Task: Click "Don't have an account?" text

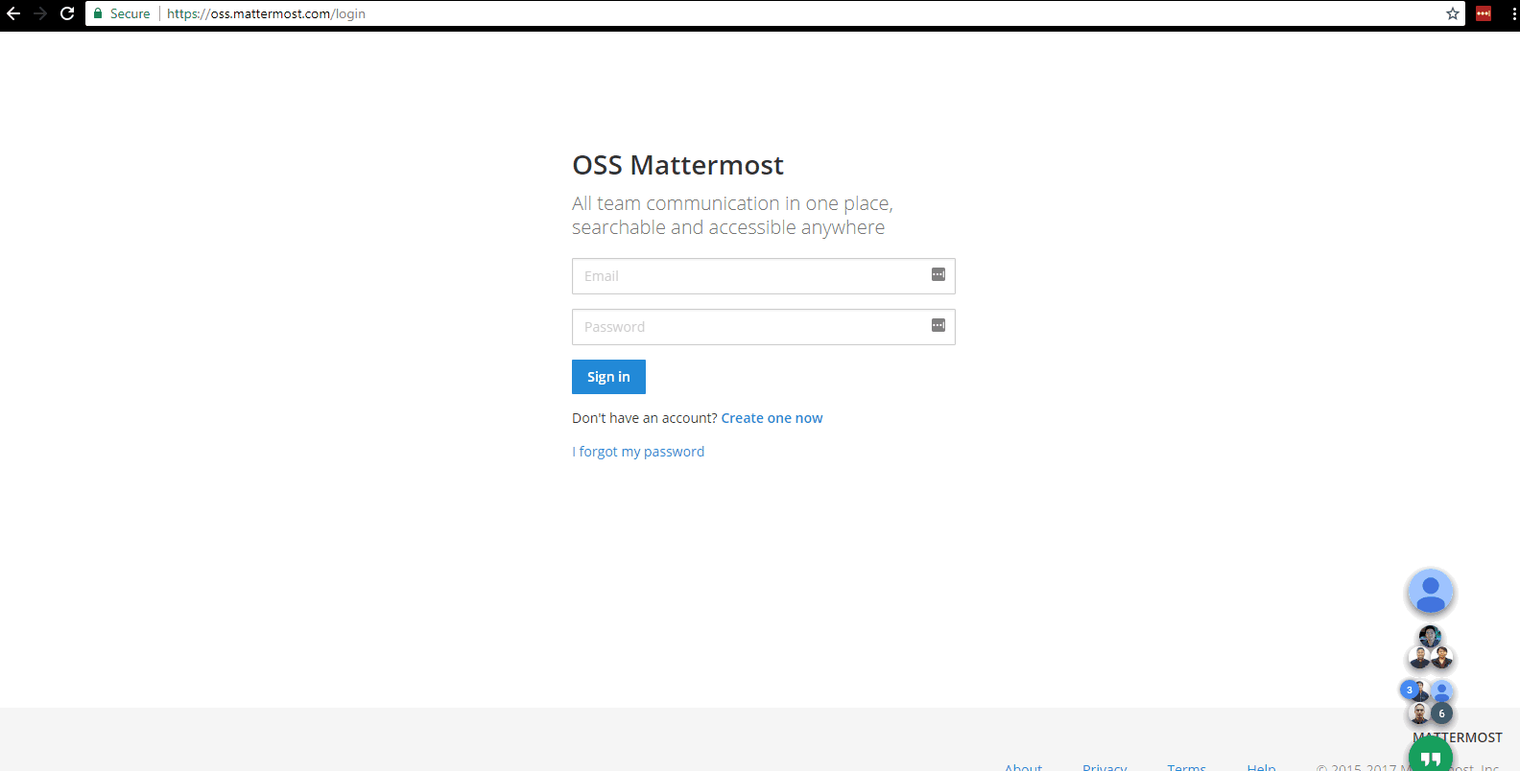Action: pyautogui.click(x=644, y=418)
